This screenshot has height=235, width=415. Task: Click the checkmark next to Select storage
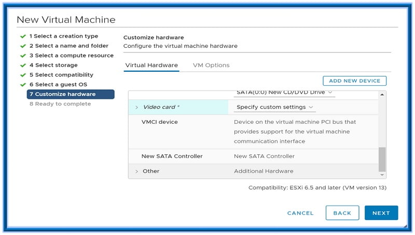click(23, 66)
